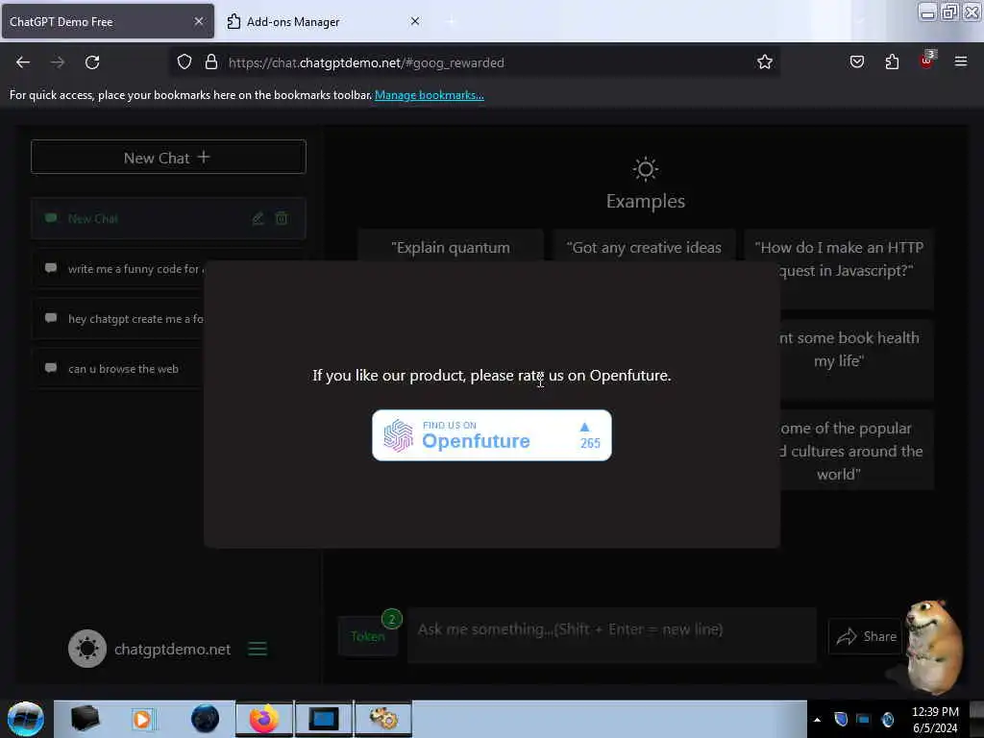The height and width of the screenshot is (738, 984).
Task: Delete the New Chat conversation via trash icon
Action: pos(282,218)
